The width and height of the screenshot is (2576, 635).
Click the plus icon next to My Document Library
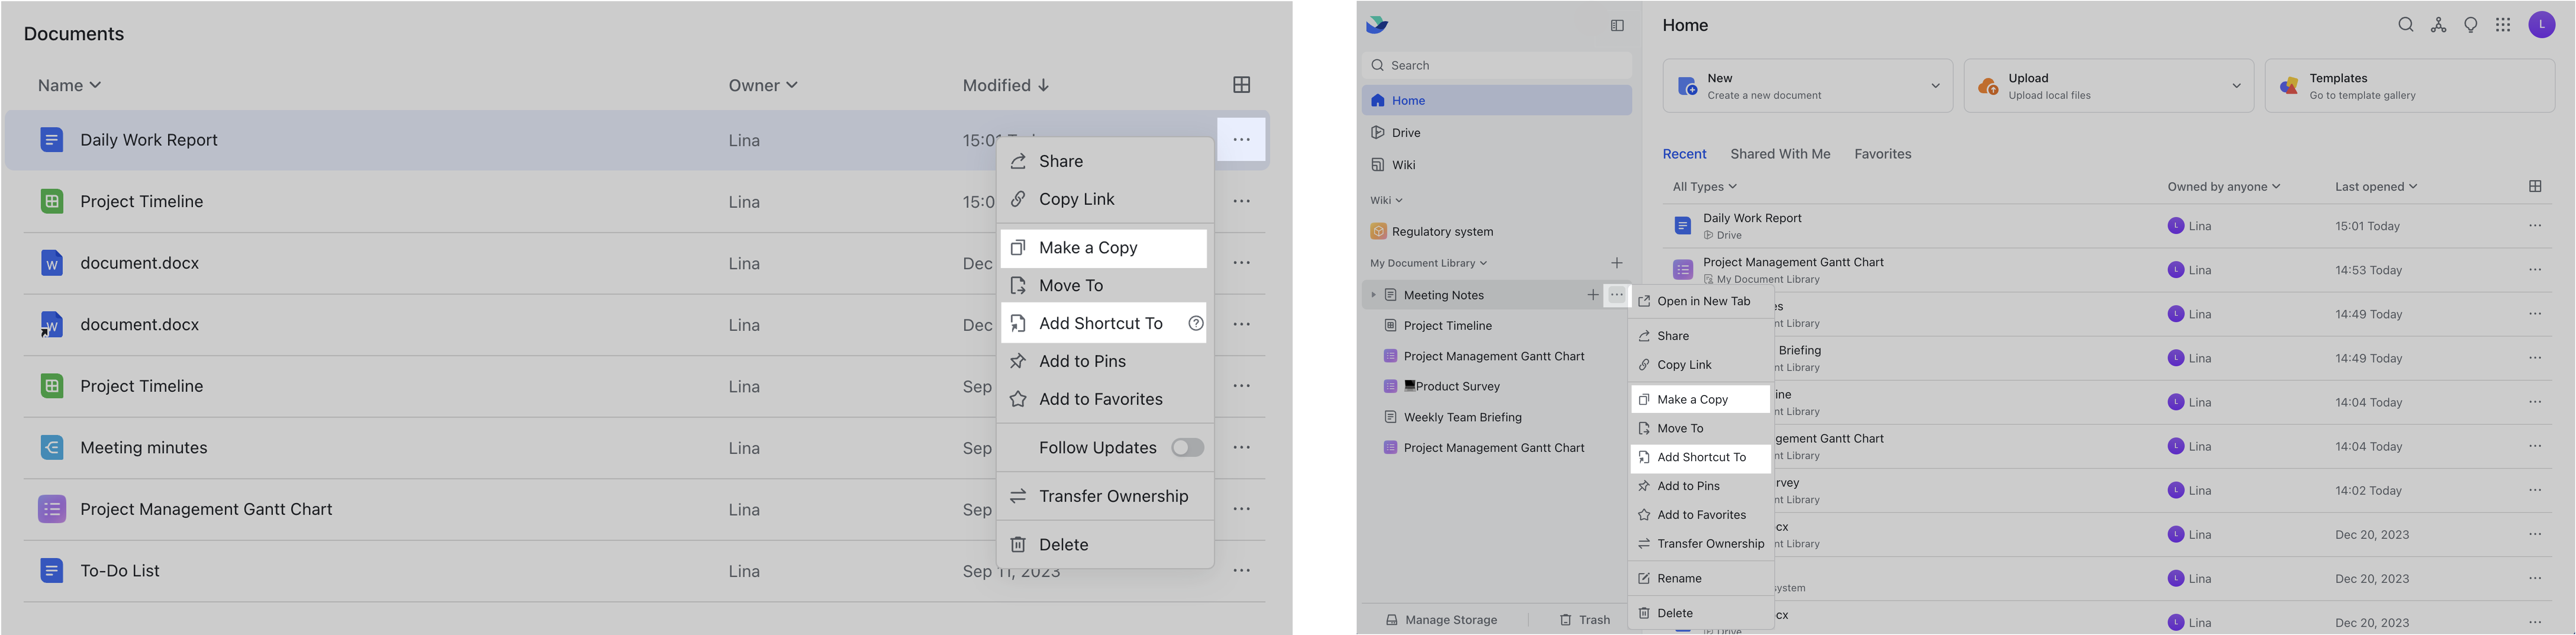[x=1617, y=262]
